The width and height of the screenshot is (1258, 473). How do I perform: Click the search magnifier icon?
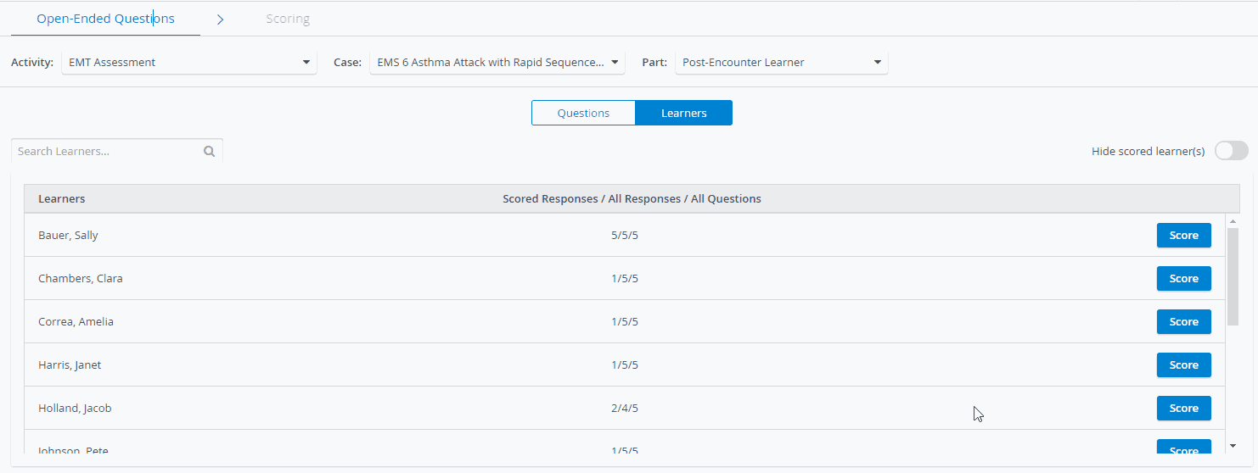pos(209,152)
